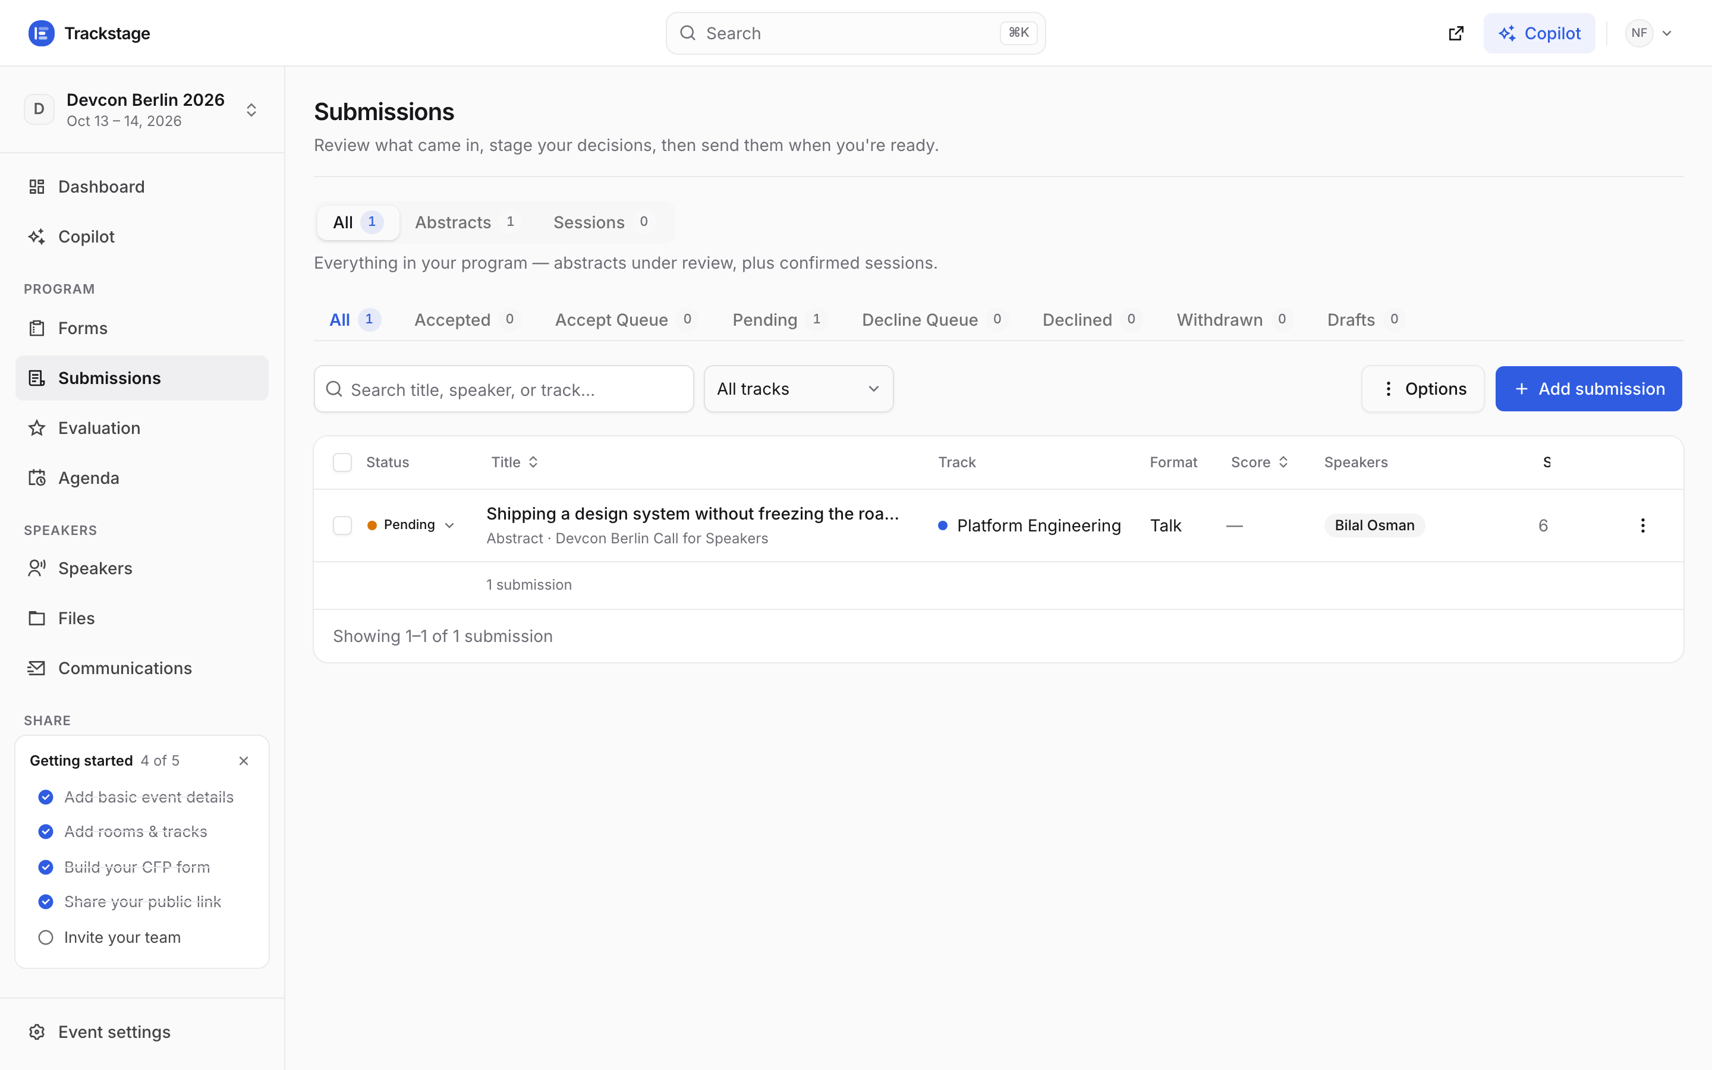Click the Talk format cell
Image resolution: width=1712 pixels, height=1070 pixels.
pyautogui.click(x=1165, y=526)
